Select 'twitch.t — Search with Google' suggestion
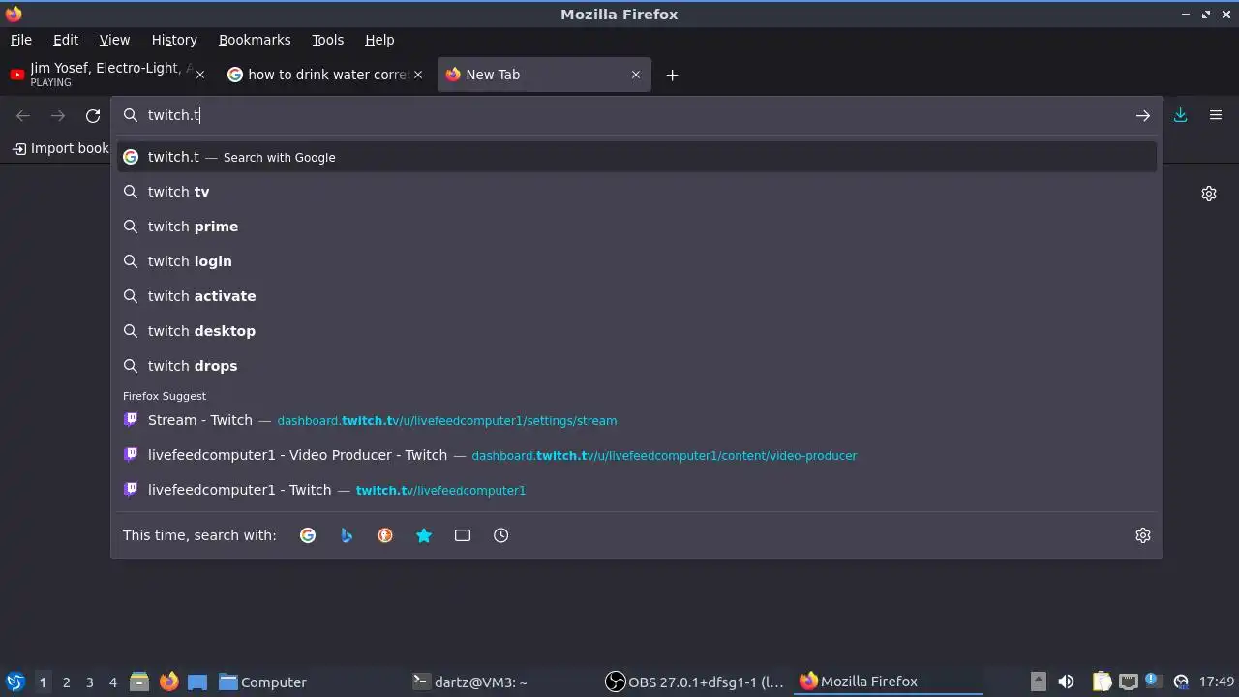This screenshot has height=697, width=1239. coord(637,157)
